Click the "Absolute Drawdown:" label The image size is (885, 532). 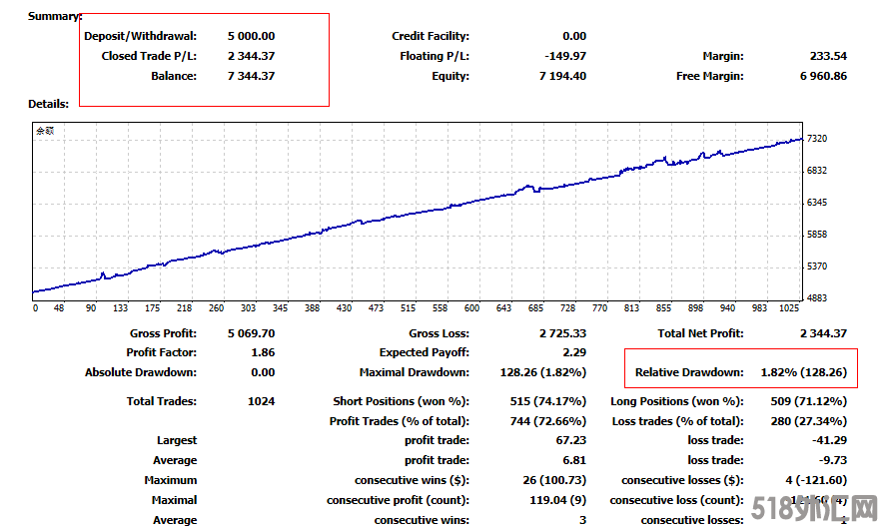[141, 372]
